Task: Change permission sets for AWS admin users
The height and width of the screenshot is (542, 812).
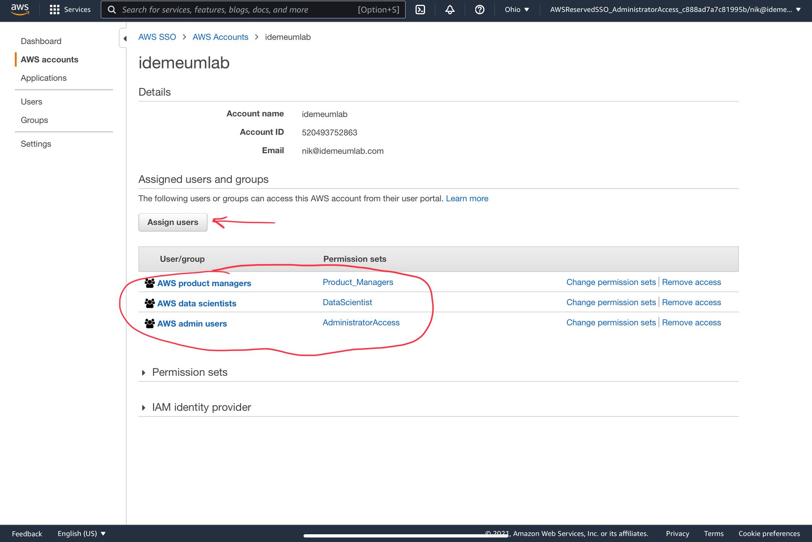Action: 611,323
